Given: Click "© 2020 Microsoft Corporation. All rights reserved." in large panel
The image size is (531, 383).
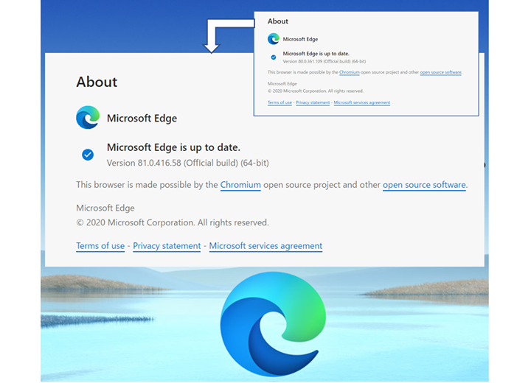Looking at the screenshot, I should point(173,222).
